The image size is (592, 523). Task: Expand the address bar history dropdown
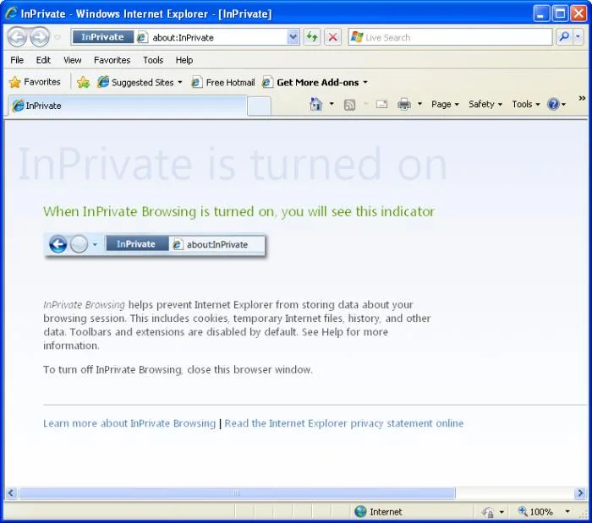pyautogui.click(x=293, y=37)
